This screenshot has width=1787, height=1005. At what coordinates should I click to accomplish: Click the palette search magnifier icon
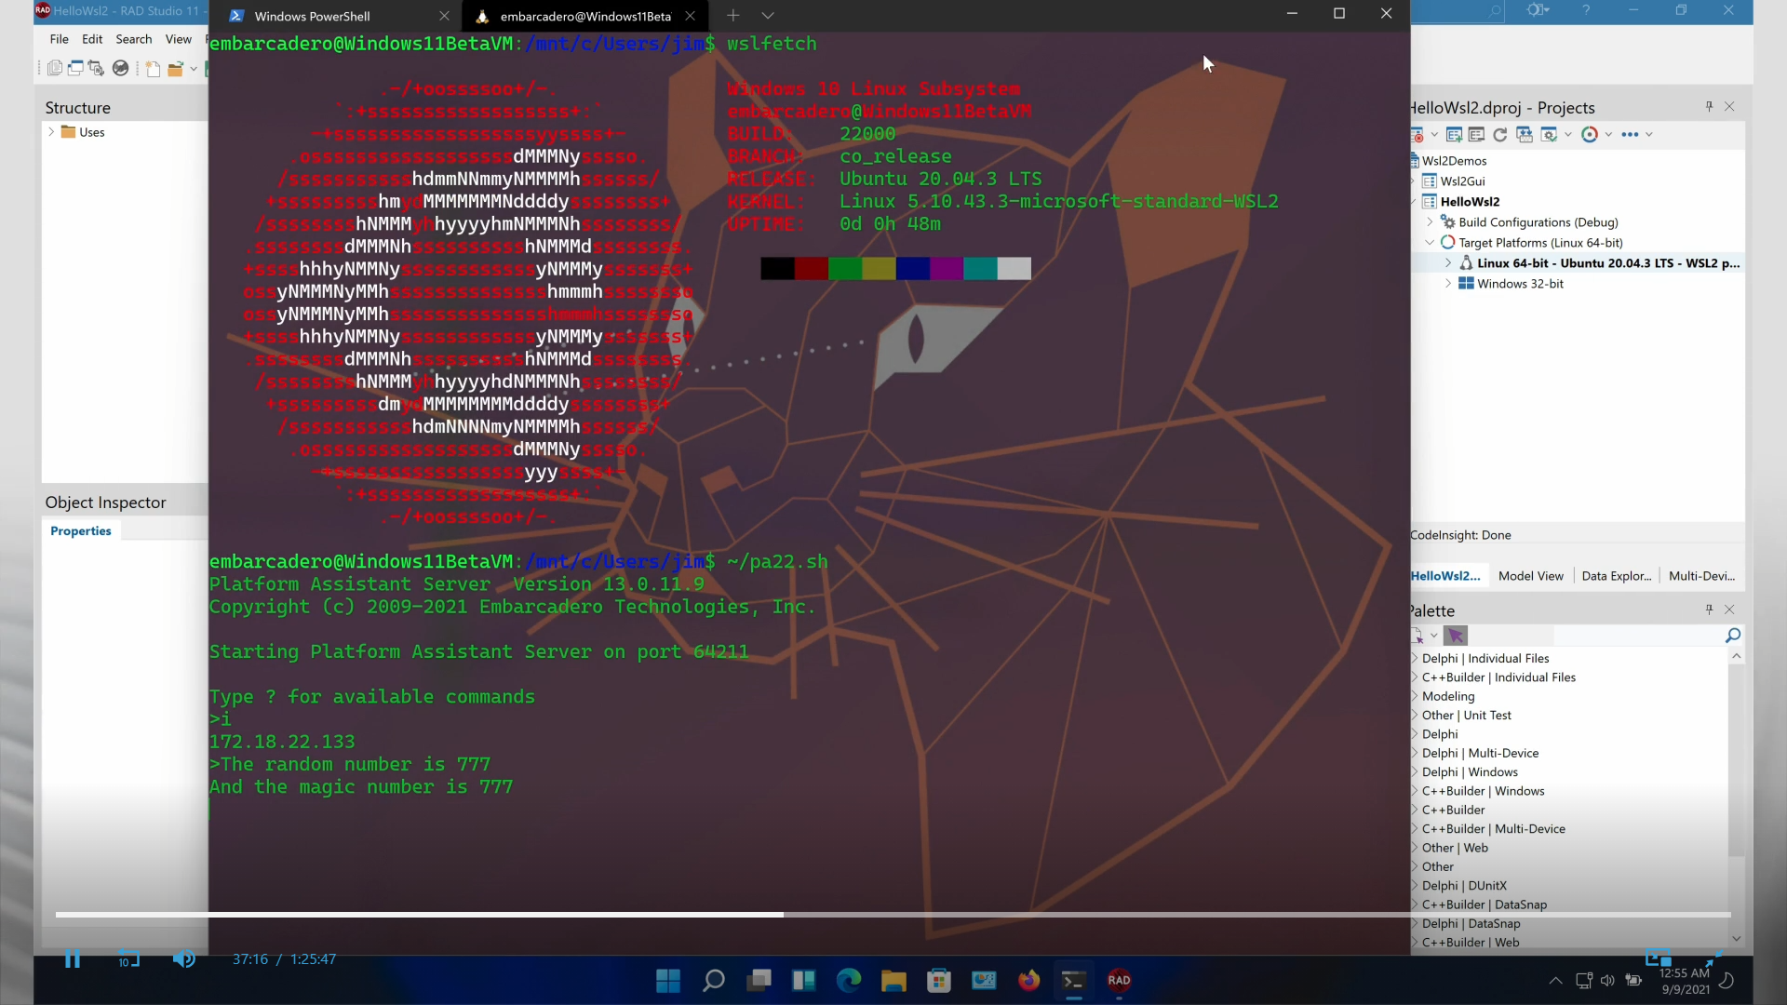coord(1732,636)
